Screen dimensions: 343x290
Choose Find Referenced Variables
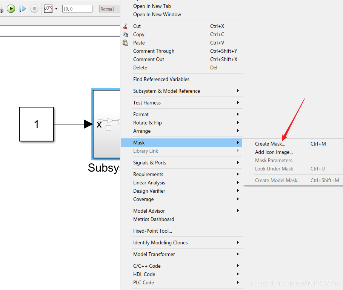pyautogui.click(x=181, y=79)
